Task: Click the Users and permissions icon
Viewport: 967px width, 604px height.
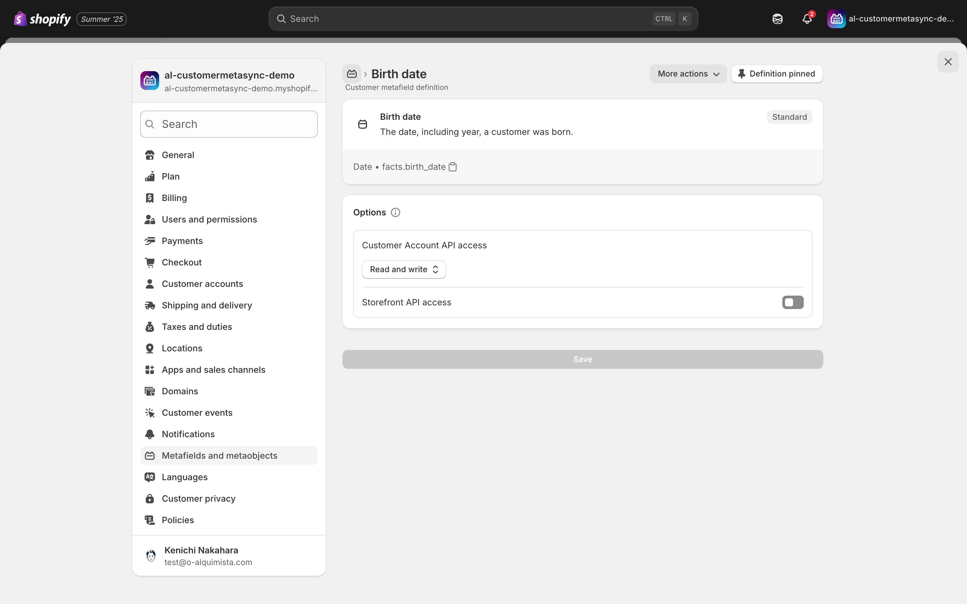Action: pos(150,219)
